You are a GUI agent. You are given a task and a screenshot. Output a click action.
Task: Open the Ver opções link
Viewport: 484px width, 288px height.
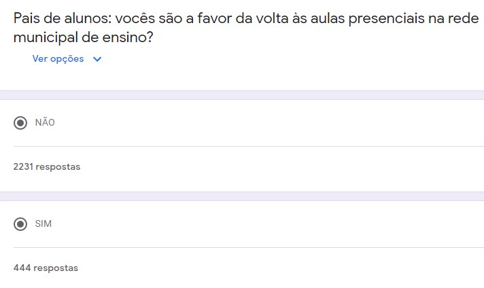(x=58, y=59)
